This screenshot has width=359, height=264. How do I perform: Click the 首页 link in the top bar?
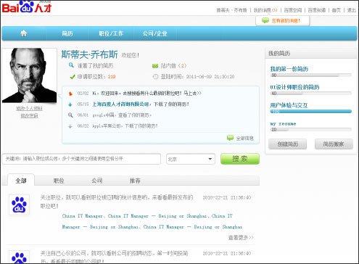tap(336, 10)
